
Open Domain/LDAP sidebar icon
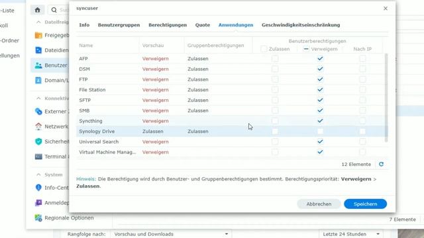(38, 81)
